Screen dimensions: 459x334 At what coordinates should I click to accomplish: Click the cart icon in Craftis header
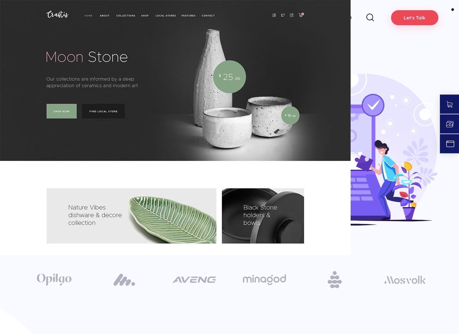[301, 15]
